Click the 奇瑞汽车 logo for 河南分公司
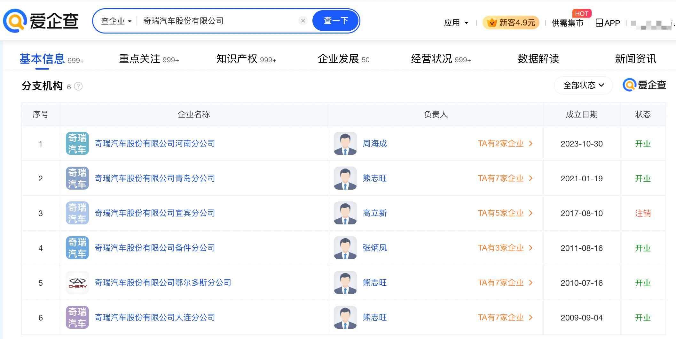 [77, 144]
